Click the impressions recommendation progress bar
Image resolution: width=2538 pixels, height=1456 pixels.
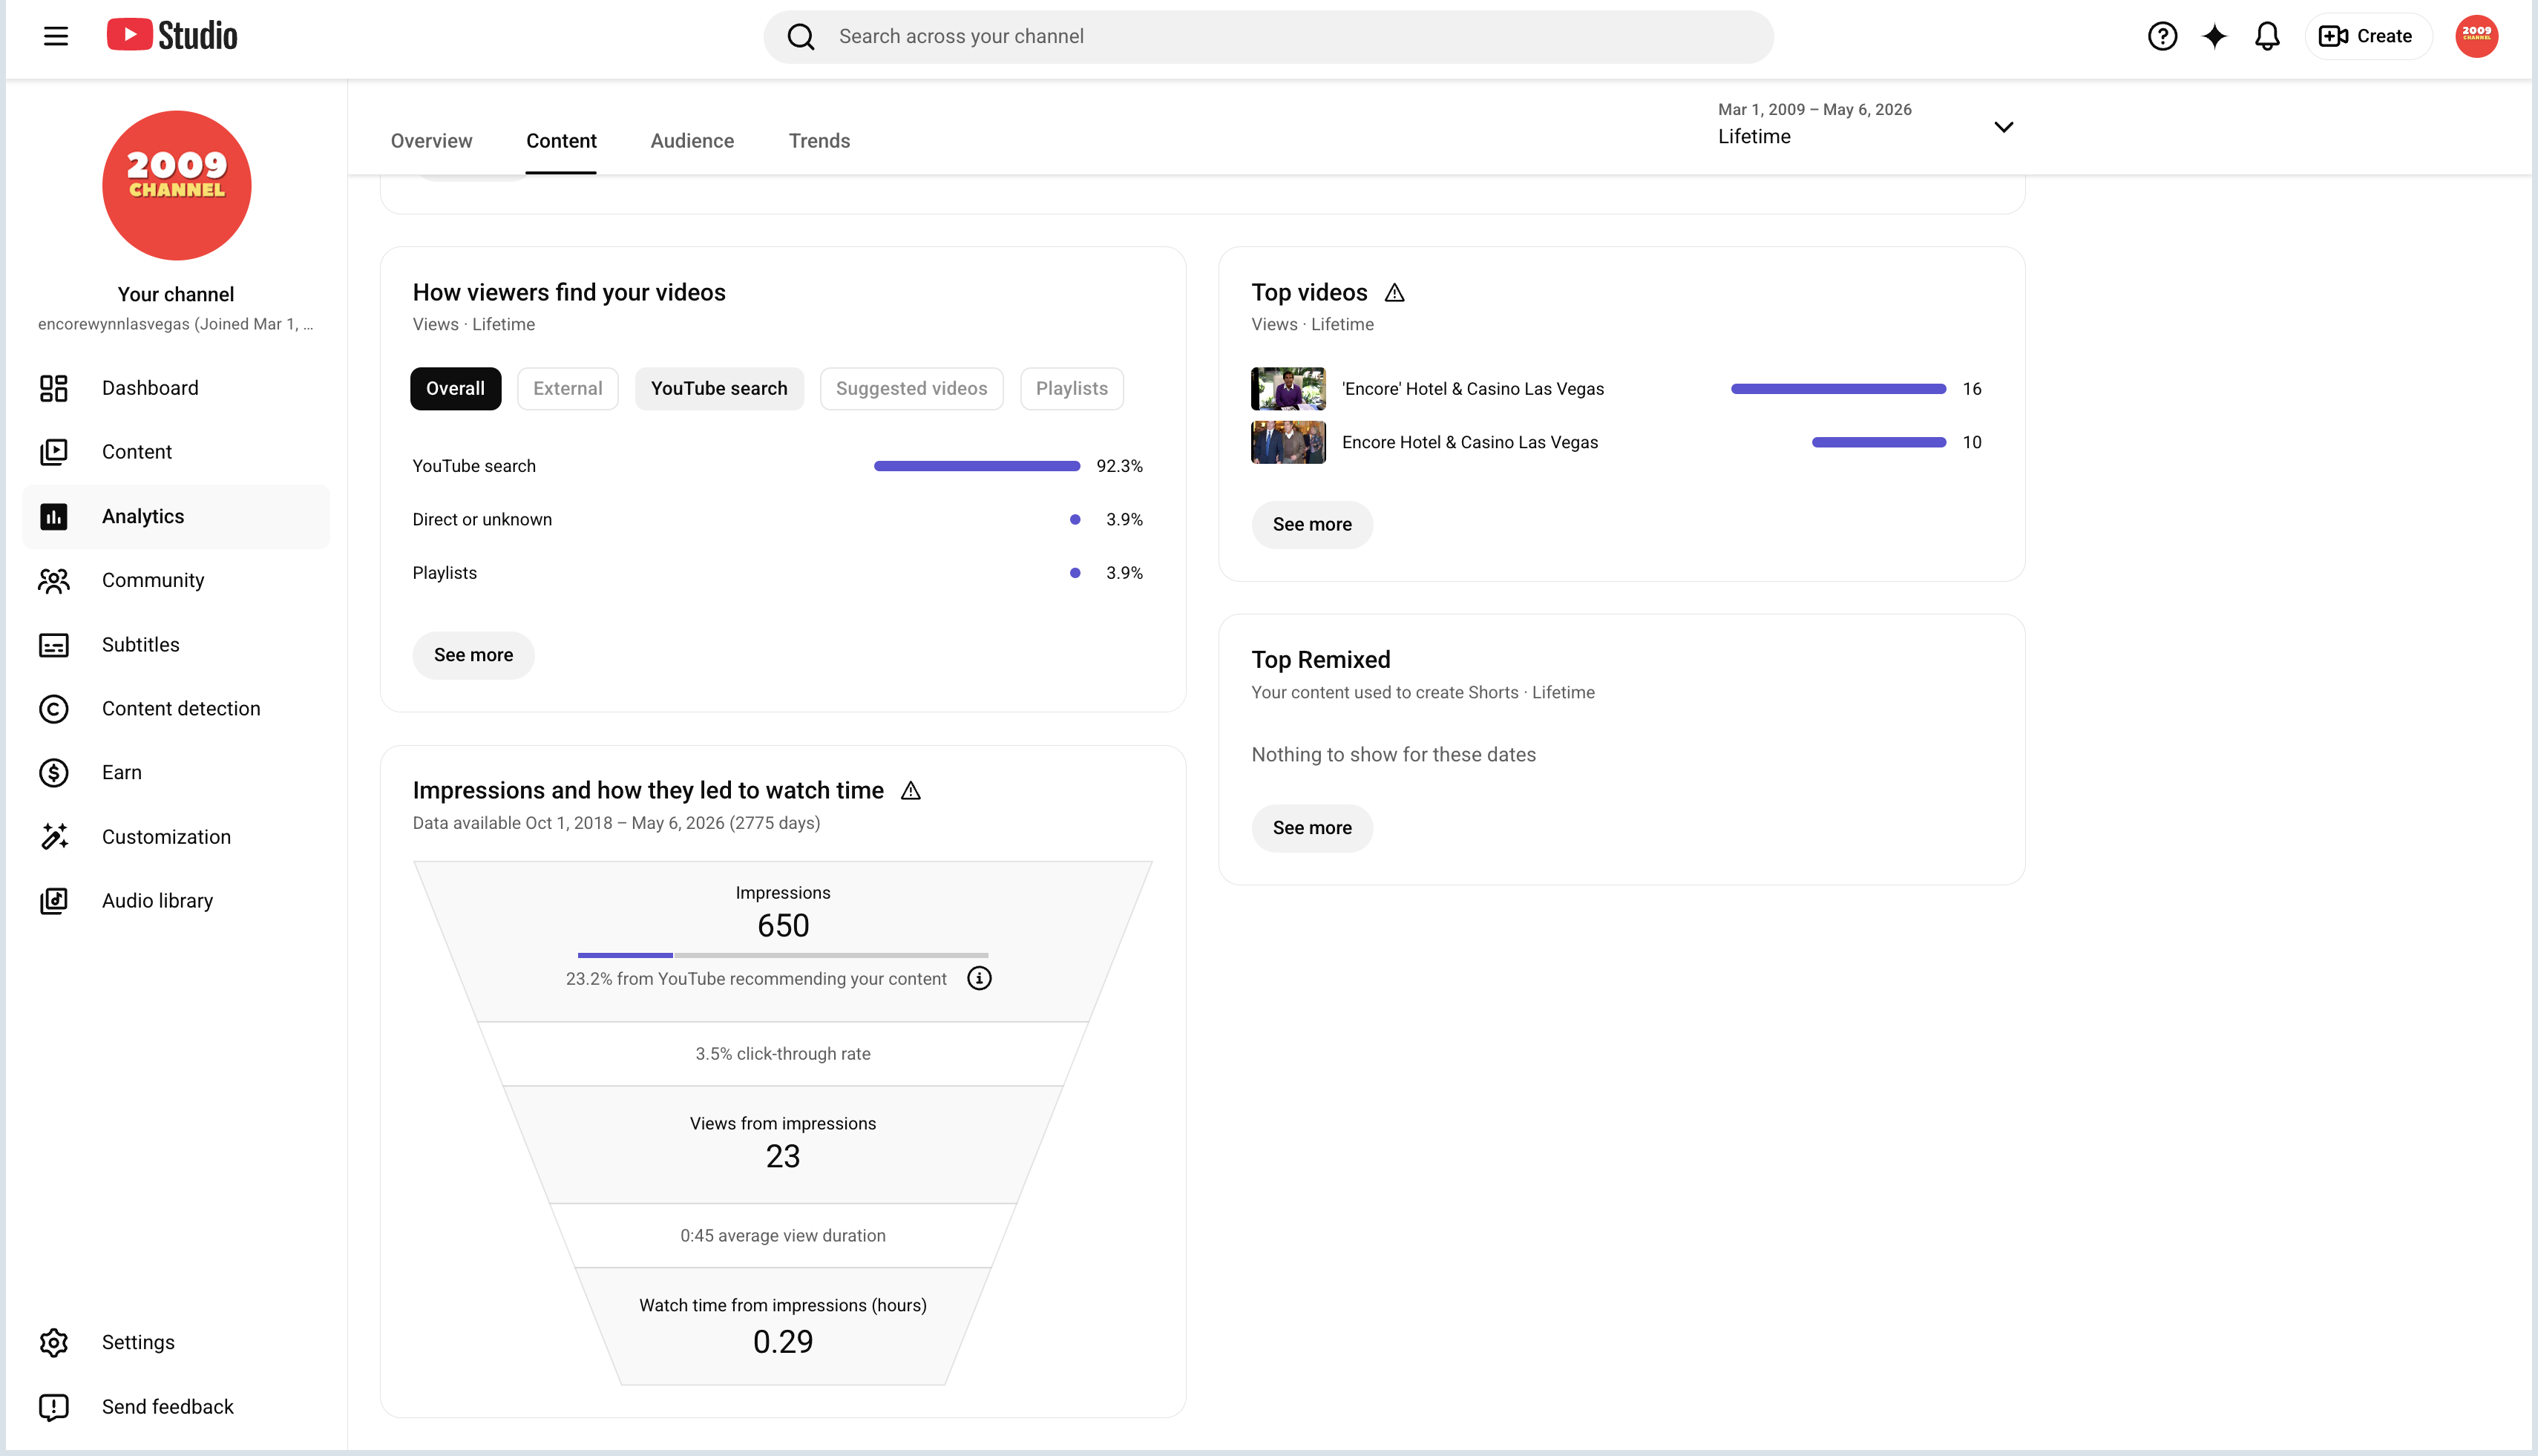pos(783,955)
